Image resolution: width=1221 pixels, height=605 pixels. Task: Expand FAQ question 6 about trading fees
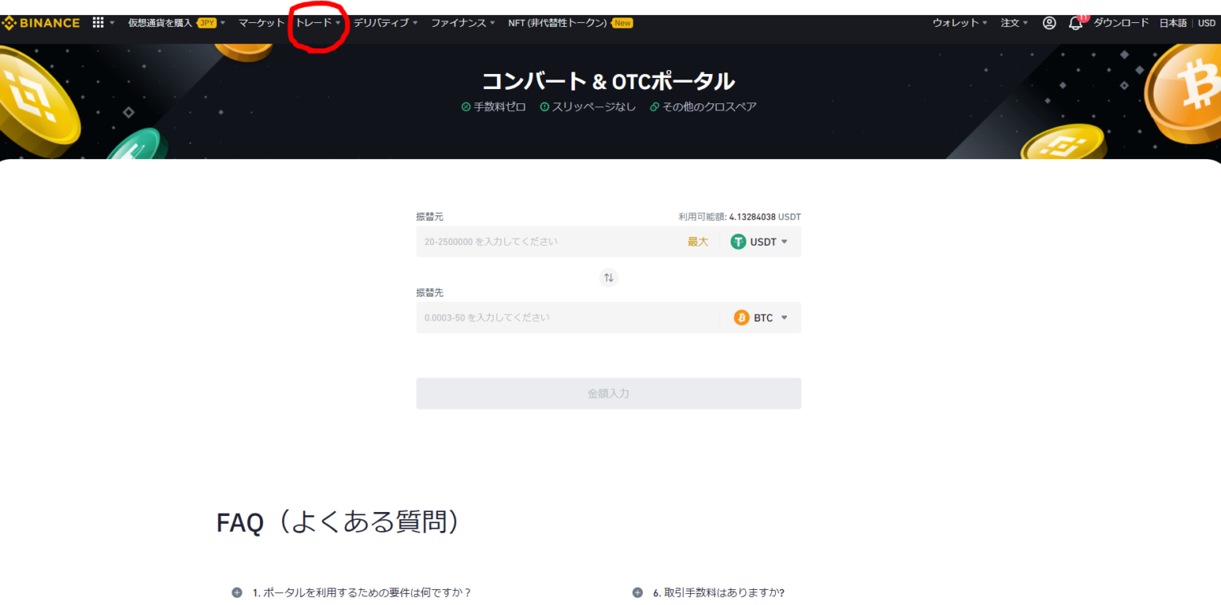[x=718, y=592]
